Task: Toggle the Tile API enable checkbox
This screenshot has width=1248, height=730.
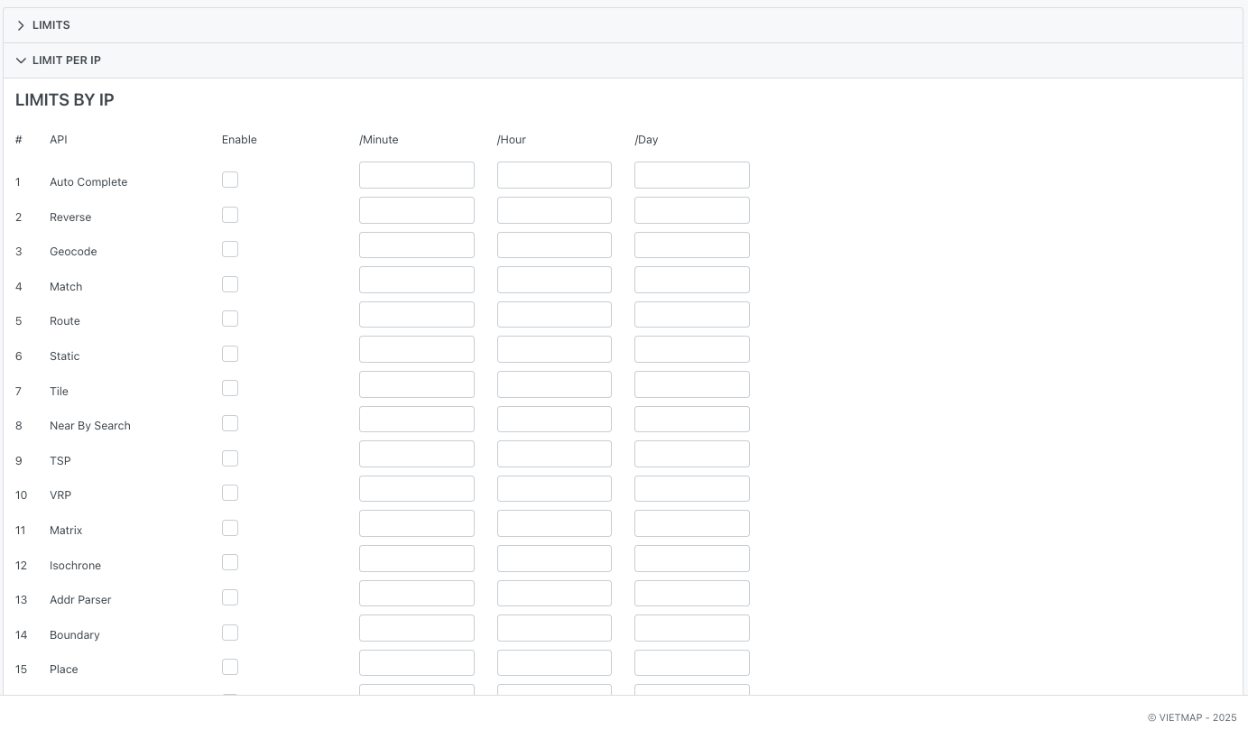Action: pos(230,388)
